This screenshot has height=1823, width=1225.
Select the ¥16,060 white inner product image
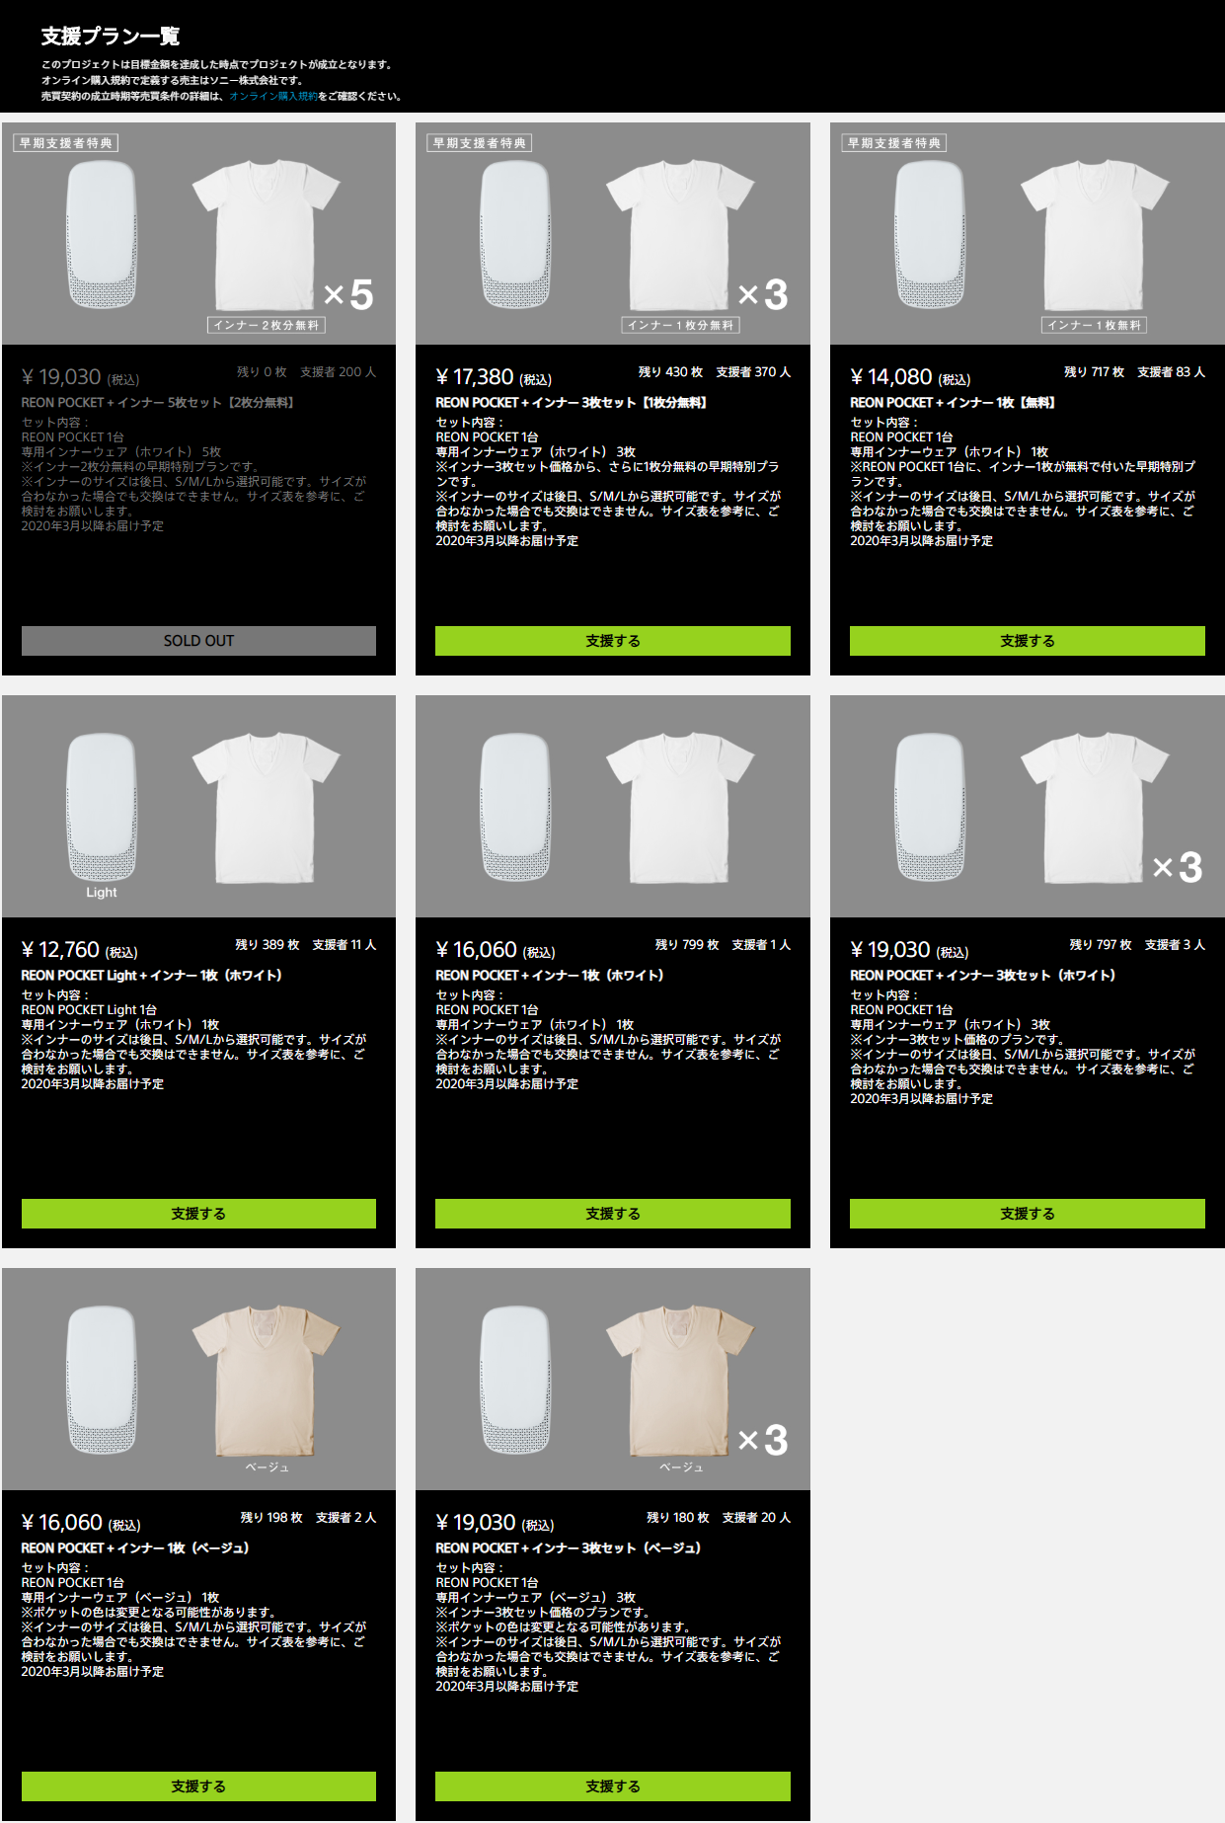tap(613, 807)
